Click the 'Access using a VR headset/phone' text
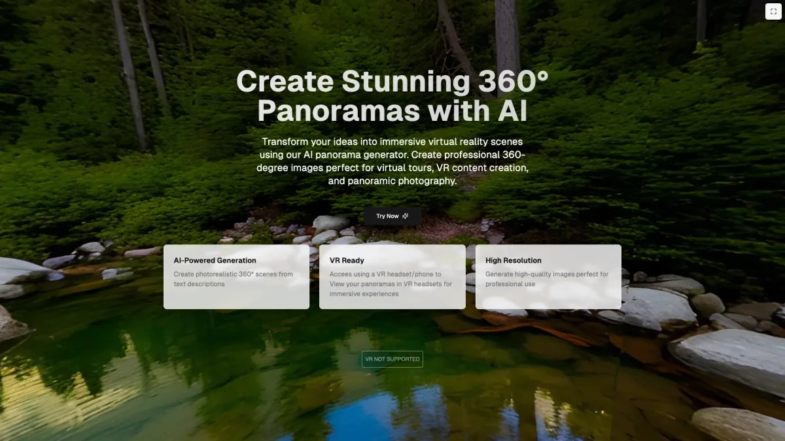785x441 pixels. pyautogui.click(x=385, y=274)
